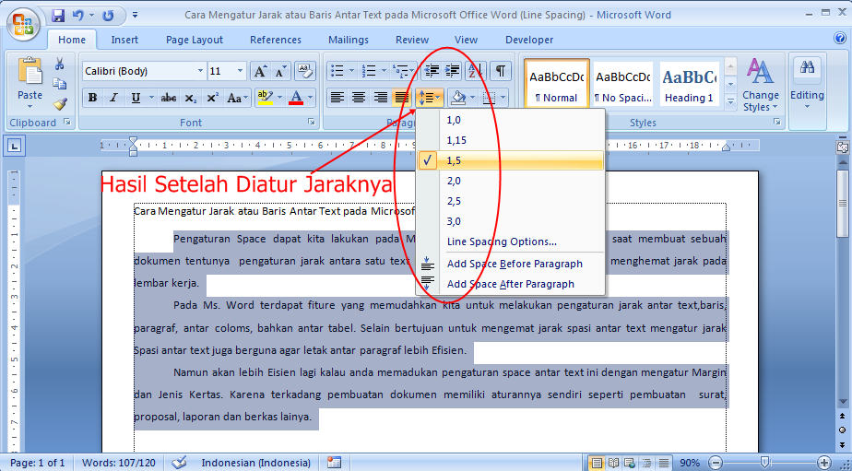Apply the No Spacing style

tap(622, 83)
